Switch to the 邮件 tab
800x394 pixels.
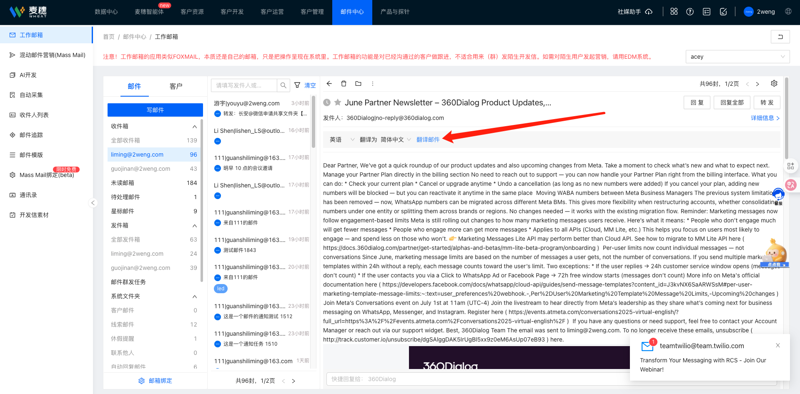click(134, 86)
